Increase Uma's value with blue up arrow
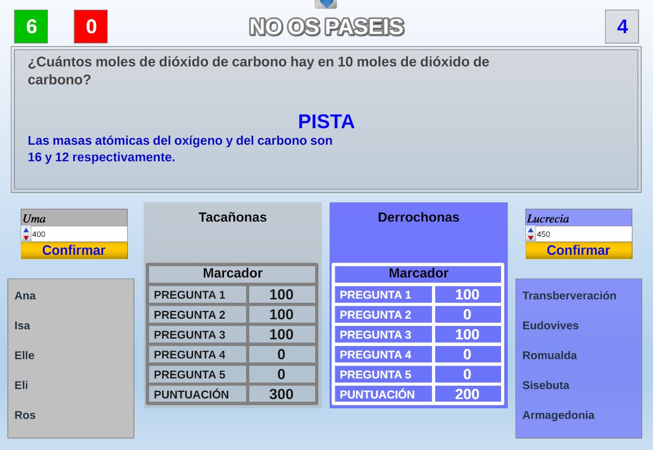 [x=26, y=231]
